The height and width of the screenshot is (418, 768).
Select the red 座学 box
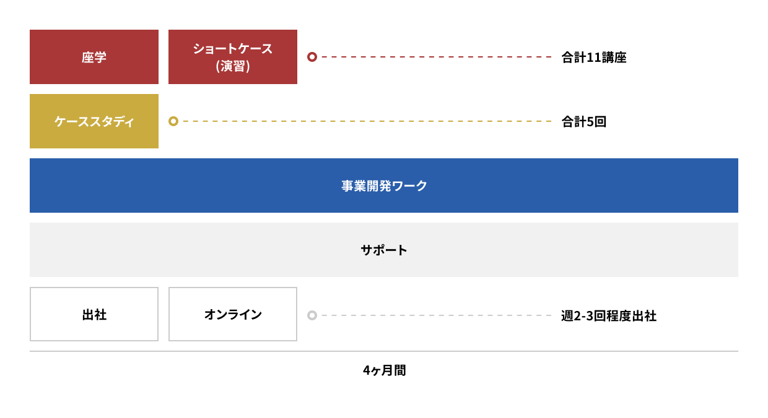point(94,57)
